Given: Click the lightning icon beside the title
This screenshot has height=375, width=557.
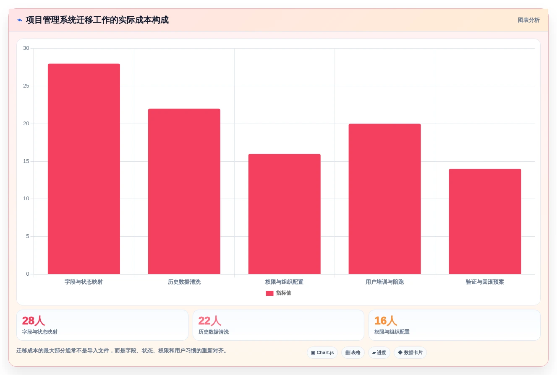Looking at the screenshot, I should point(19,20).
